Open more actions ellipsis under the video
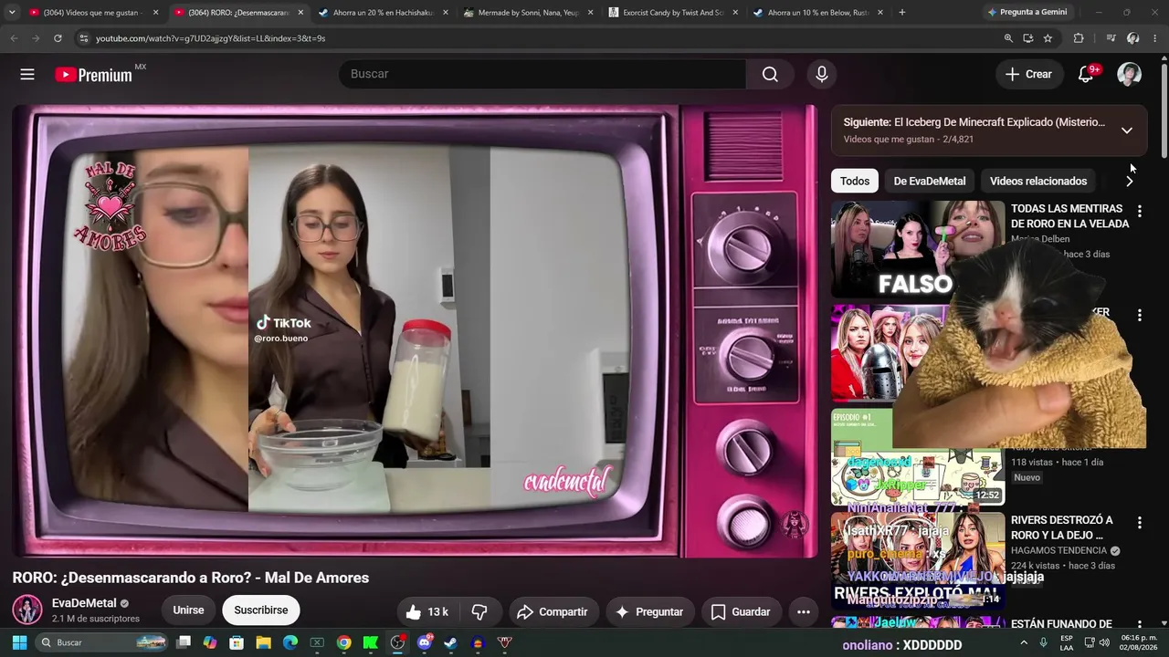 (x=803, y=611)
